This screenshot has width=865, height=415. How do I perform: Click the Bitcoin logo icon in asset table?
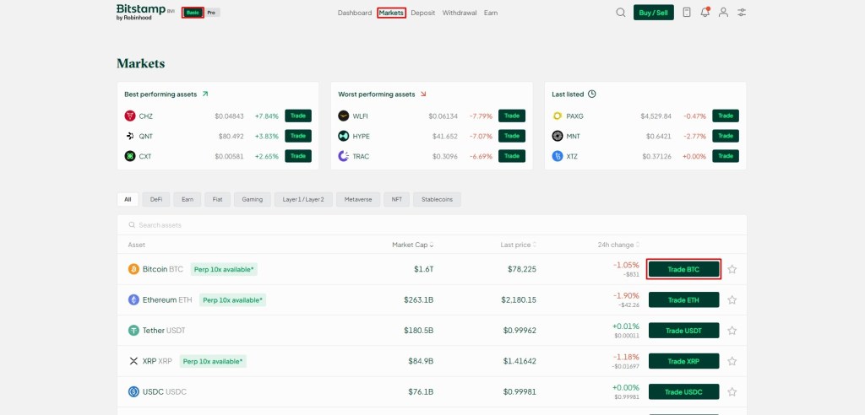pos(133,269)
